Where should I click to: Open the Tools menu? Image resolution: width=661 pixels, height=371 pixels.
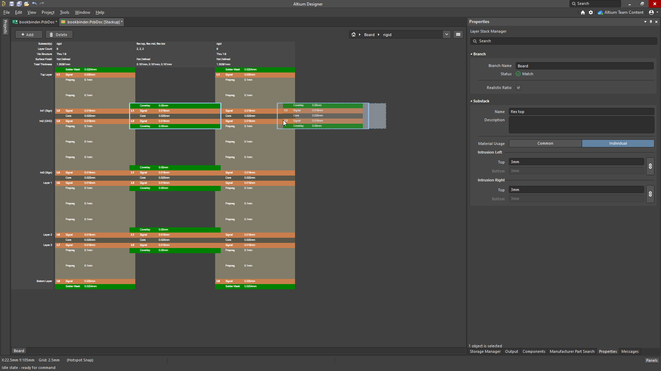64,12
